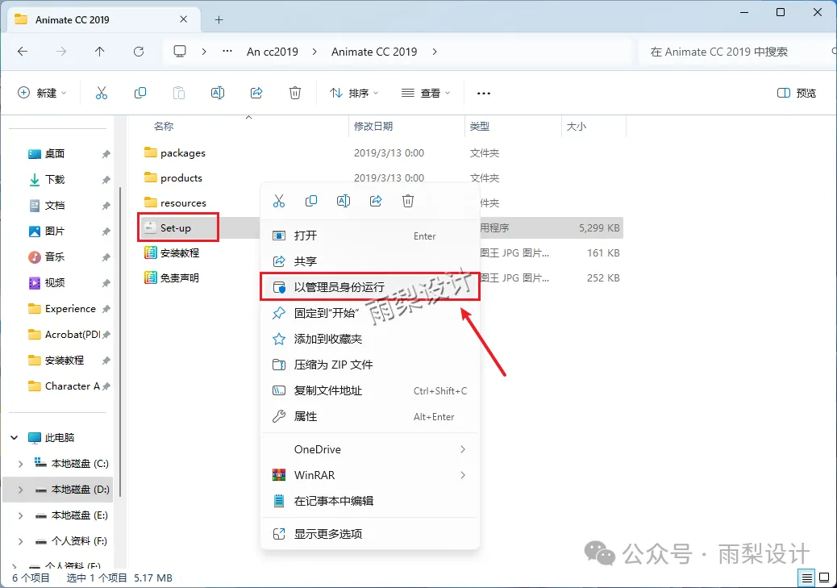Expand the chevron after Animate CC 2019 in the path
Viewport: 837px width, 588px height.
(x=435, y=52)
